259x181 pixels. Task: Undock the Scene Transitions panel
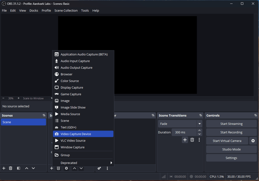tap(201, 116)
